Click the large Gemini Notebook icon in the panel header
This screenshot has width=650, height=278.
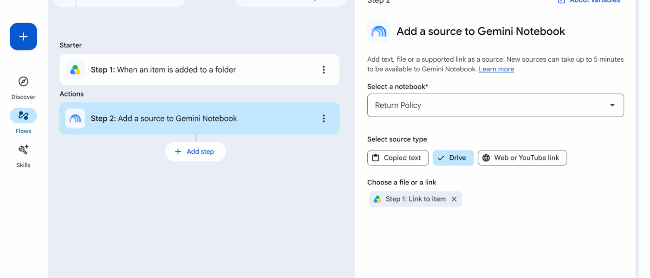[379, 32]
